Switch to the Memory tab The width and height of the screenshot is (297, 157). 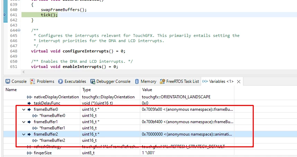[x=146, y=81]
